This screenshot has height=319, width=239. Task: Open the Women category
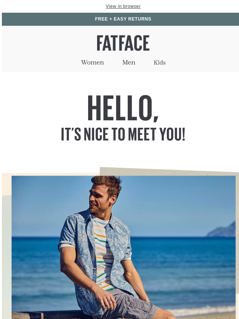(x=93, y=62)
